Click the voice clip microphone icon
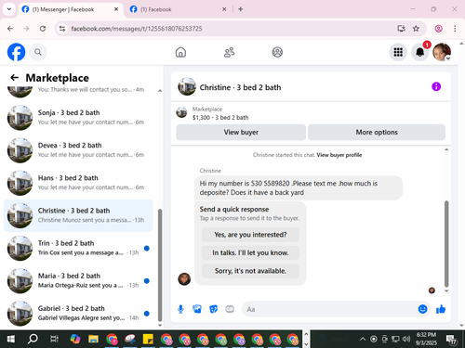This screenshot has width=465, height=348. coord(180,309)
